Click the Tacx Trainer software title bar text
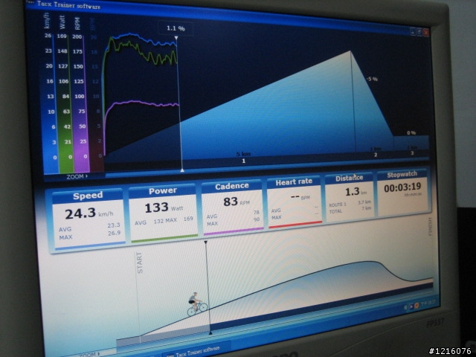 pos(68,5)
